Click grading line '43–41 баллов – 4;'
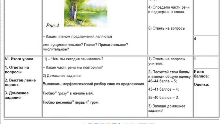This screenshot has height=124, width=222. click(163, 89)
